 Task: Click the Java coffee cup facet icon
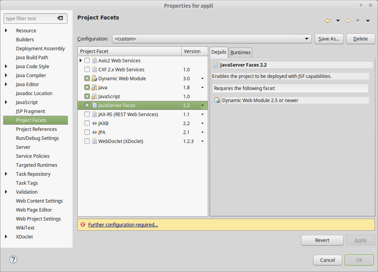coord(94,87)
